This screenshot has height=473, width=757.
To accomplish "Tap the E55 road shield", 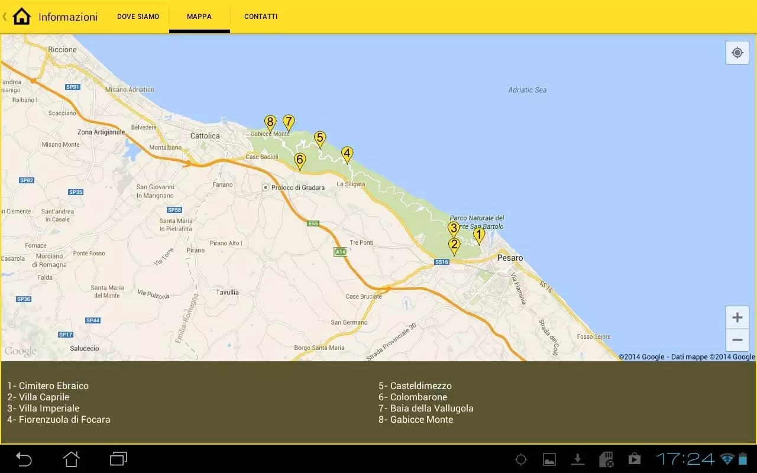I will (313, 223).
